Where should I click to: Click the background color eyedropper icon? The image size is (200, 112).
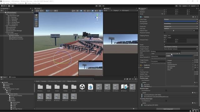(x=197, y=21)
